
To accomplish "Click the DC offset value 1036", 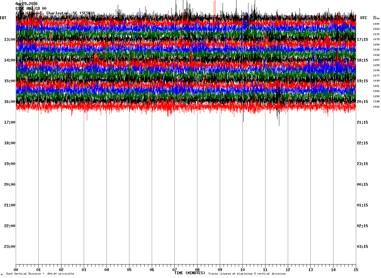I will tap(376, 50).
